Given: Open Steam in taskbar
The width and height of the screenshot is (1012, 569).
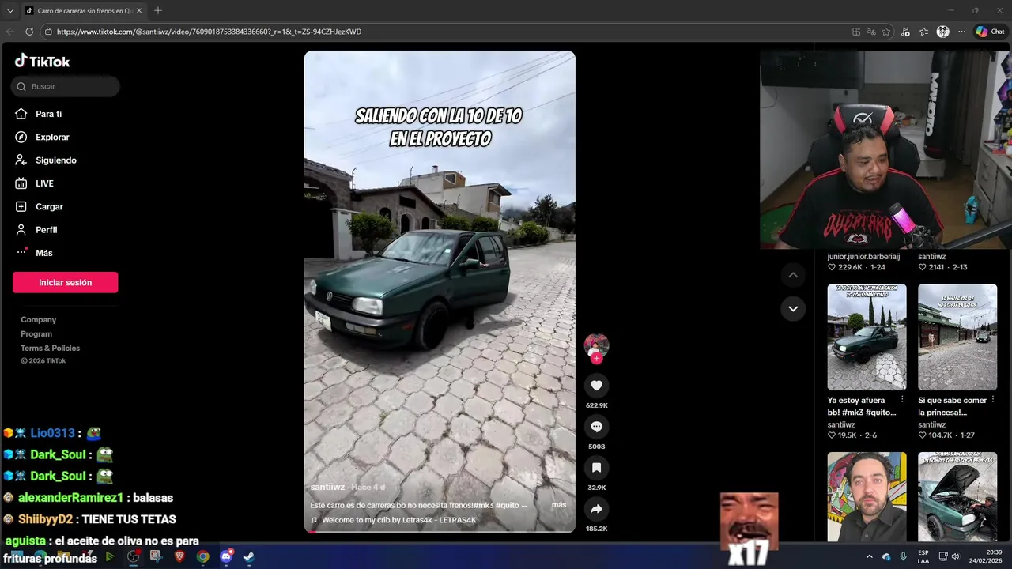Looking at the screenshot, I should [x=248, y=556].
